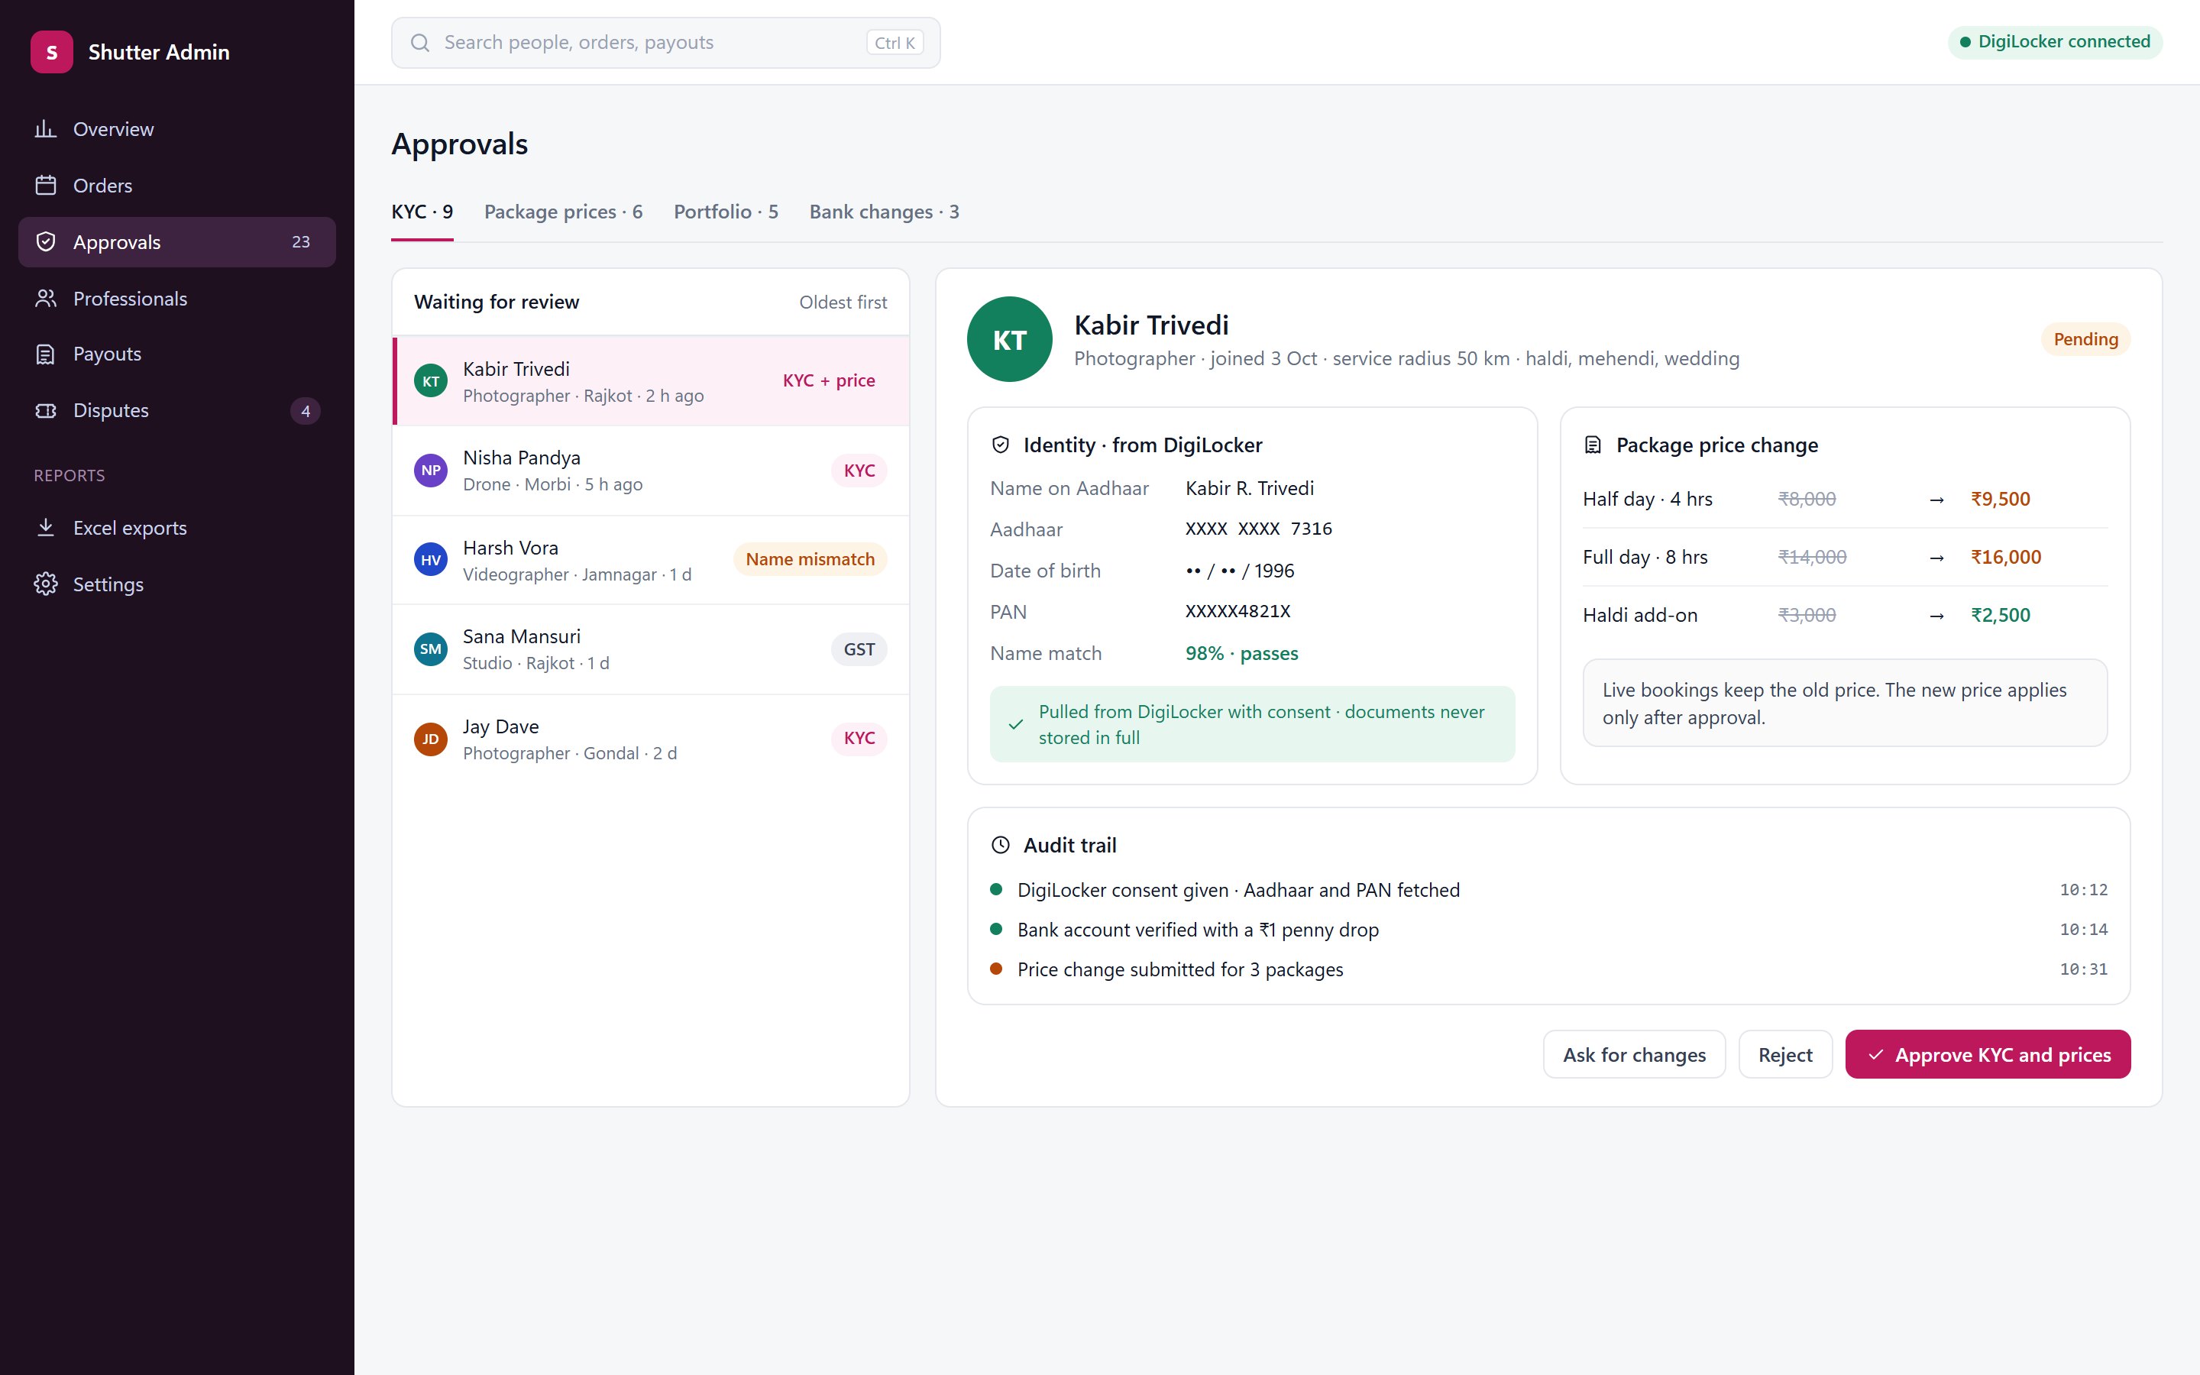Viewport: 2200px width, 1375px height.
Task: Click Ask for changes
Action: (1634, 1055)
